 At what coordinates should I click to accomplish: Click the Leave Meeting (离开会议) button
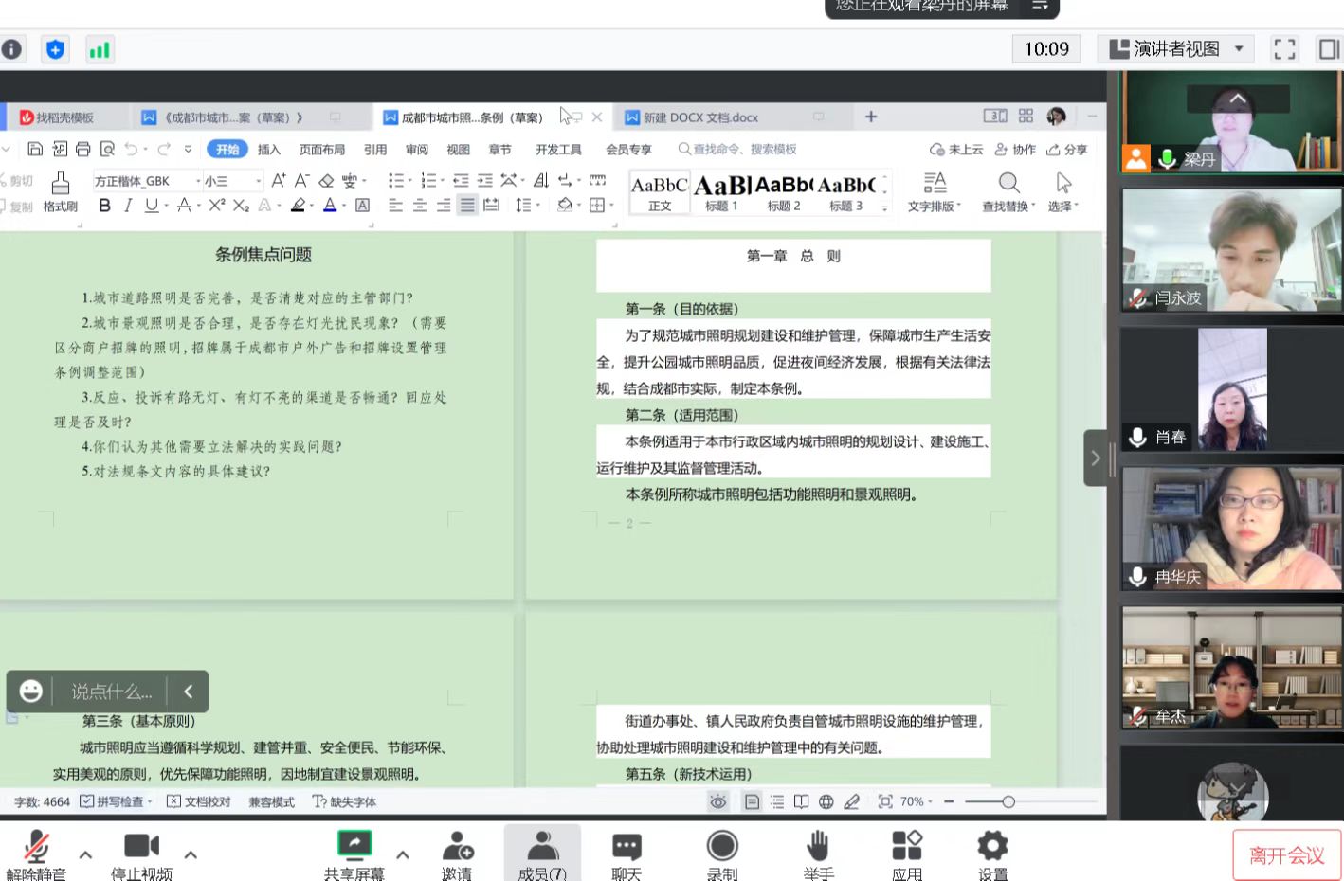1286,855
